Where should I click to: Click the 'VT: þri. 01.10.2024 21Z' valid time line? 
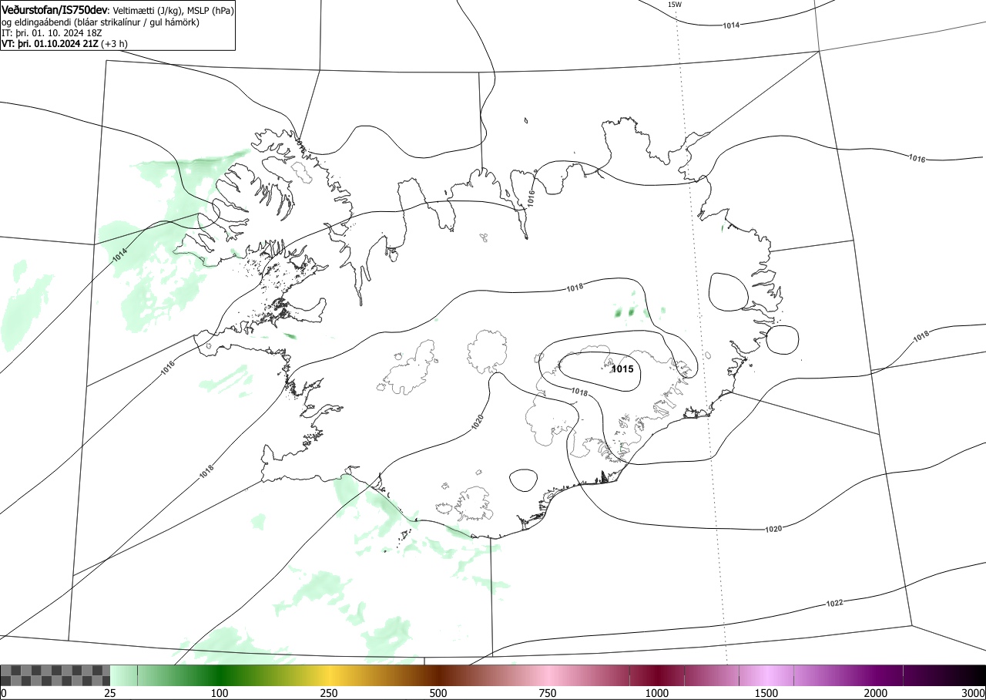49,44
